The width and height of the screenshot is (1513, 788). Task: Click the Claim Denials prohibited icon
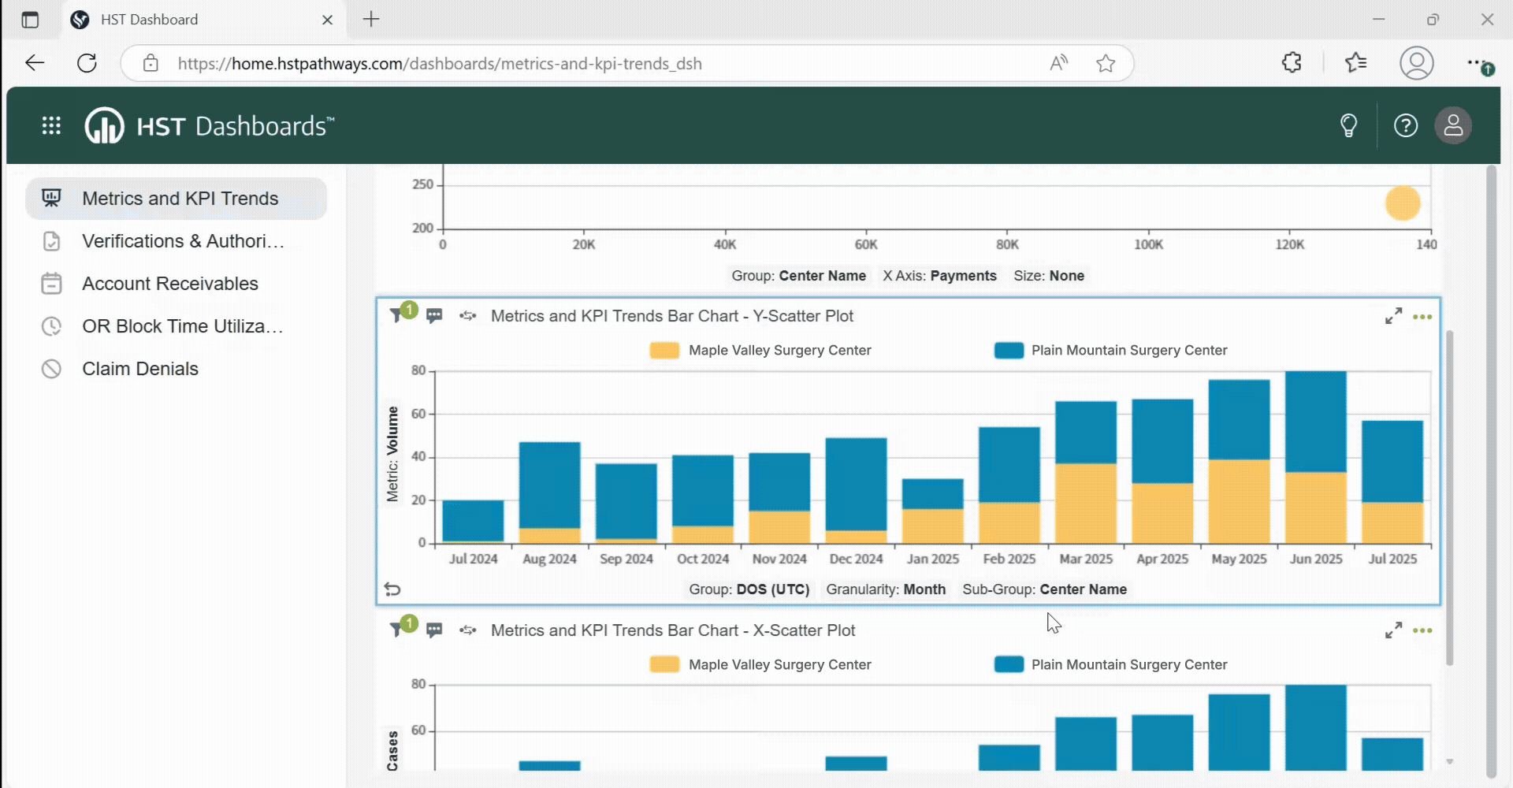(51, 369)
